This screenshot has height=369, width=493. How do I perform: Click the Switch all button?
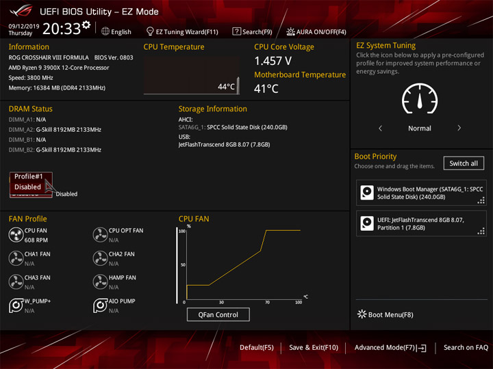pos(464,163)
